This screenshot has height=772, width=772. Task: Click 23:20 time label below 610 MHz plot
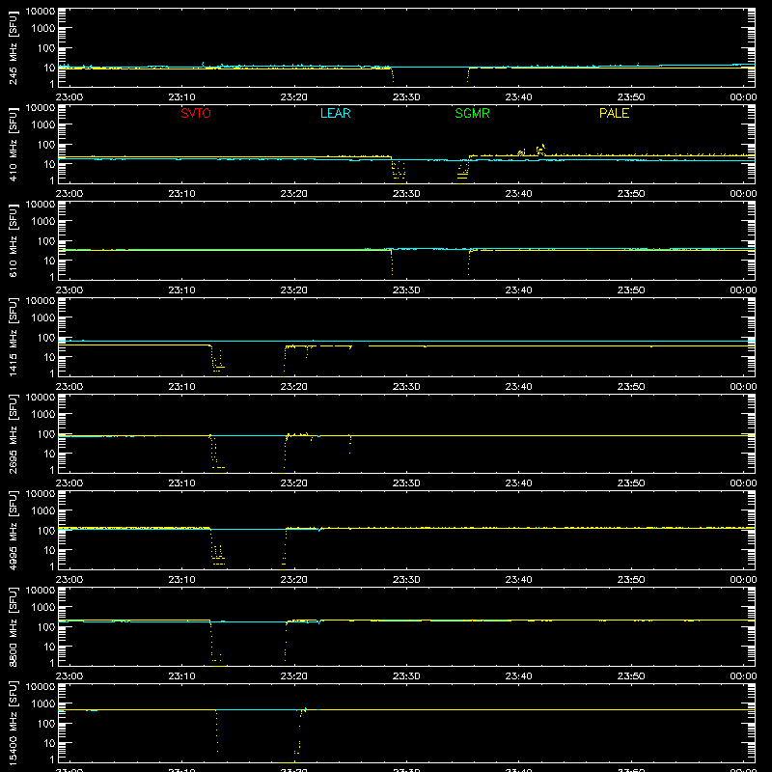(x=294, y=290)
